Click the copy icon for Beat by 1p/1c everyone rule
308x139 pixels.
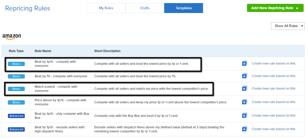[245, 63]
